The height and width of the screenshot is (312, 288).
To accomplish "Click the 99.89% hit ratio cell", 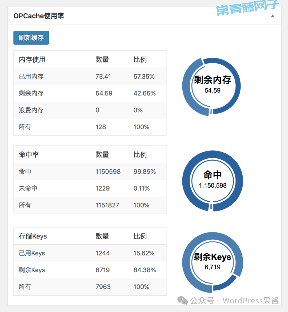I will click(x=145, y=172).
